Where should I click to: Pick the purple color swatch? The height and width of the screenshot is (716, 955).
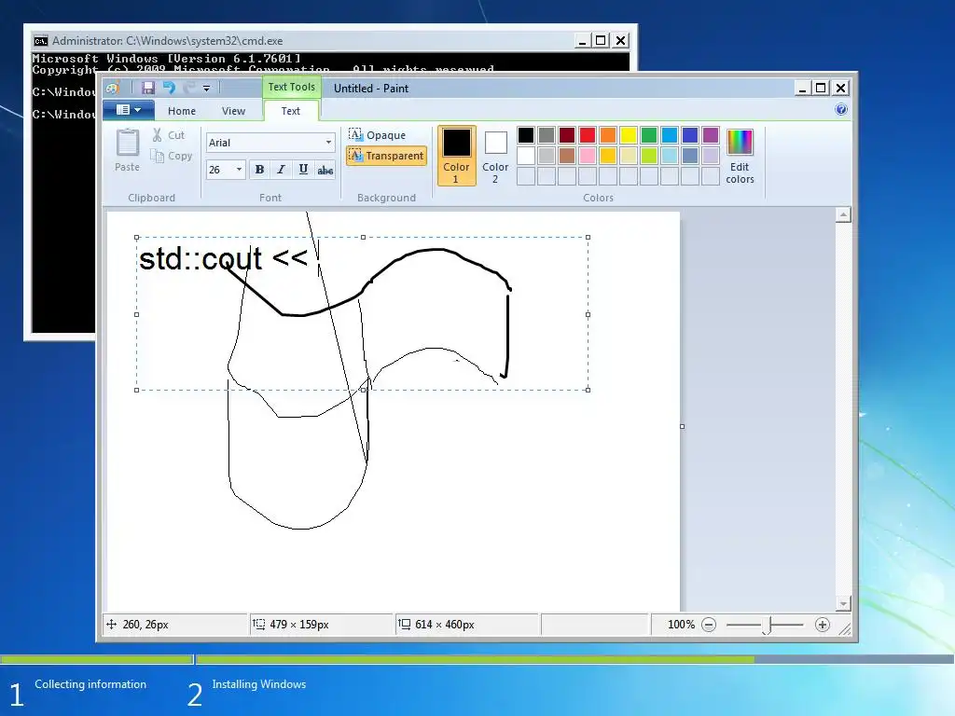coord(710,135)
